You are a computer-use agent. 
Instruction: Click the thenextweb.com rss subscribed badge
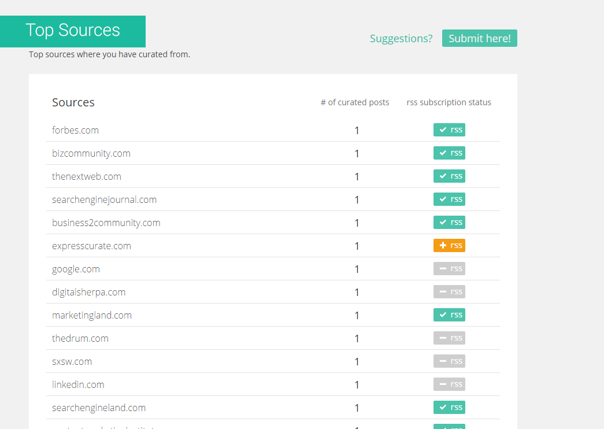pos(449,176)
